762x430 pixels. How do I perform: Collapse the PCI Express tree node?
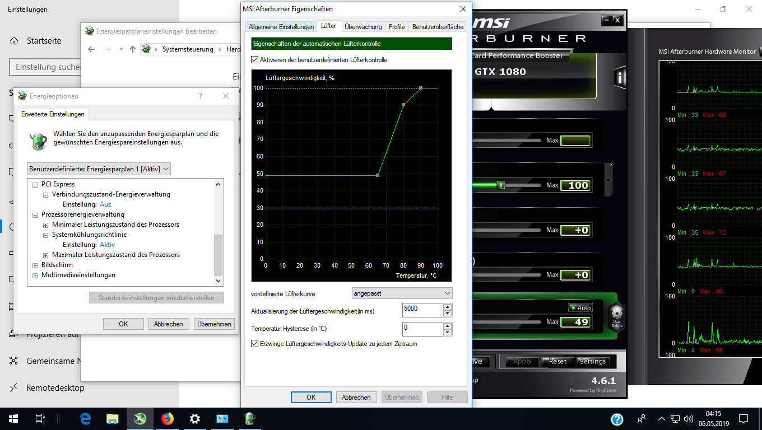[36, 184]
